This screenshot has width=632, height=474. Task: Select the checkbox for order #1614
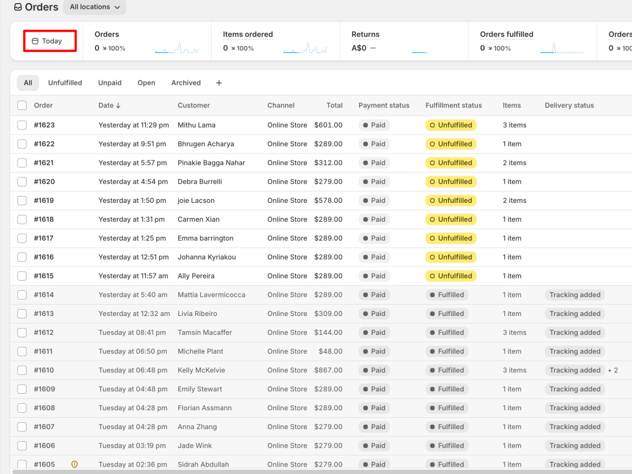tap(22, 295)
